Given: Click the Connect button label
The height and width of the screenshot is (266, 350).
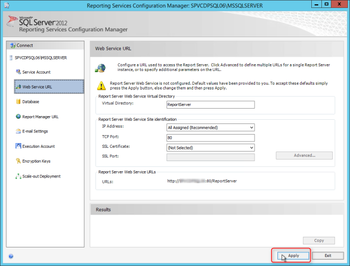Looking at the screenshot, I should [x=25, y=46].
